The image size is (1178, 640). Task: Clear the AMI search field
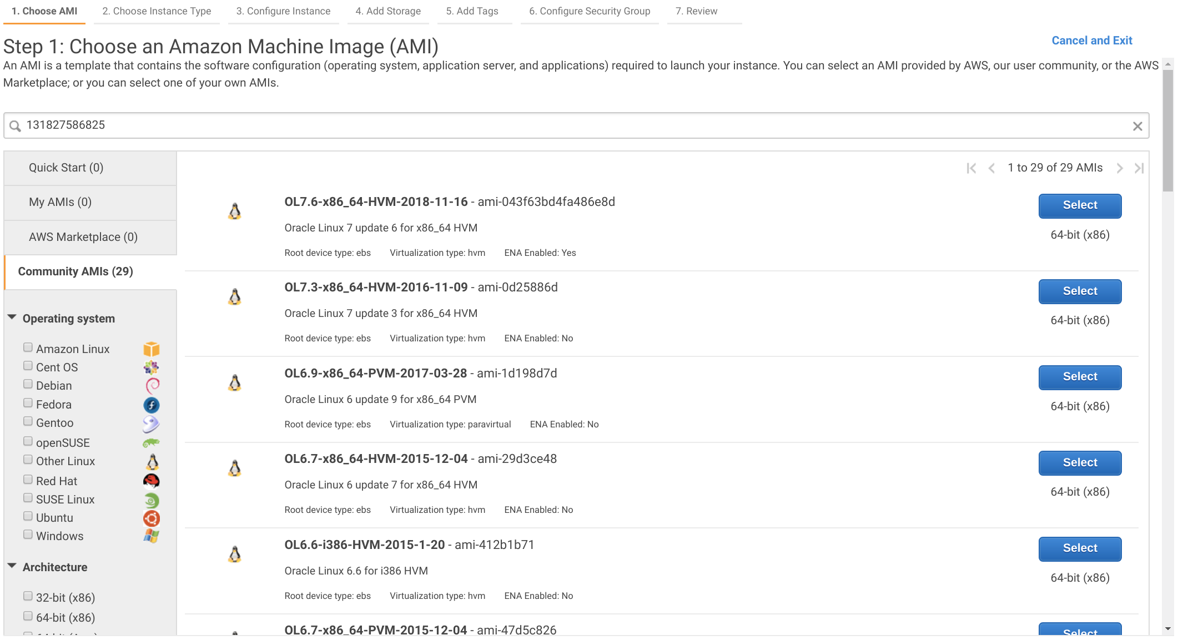[1137, 126]
